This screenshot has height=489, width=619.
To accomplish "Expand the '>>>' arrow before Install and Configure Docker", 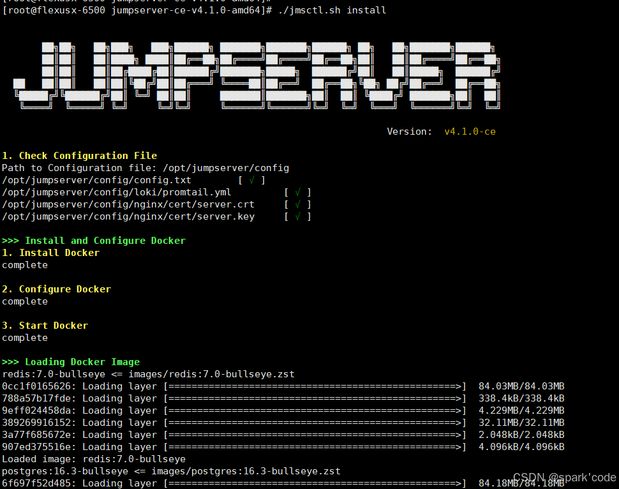I will 10,240.
